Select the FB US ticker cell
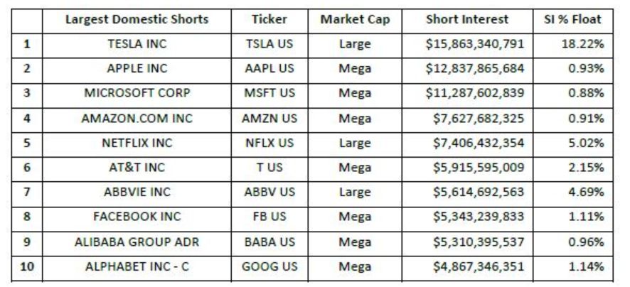 269,217
